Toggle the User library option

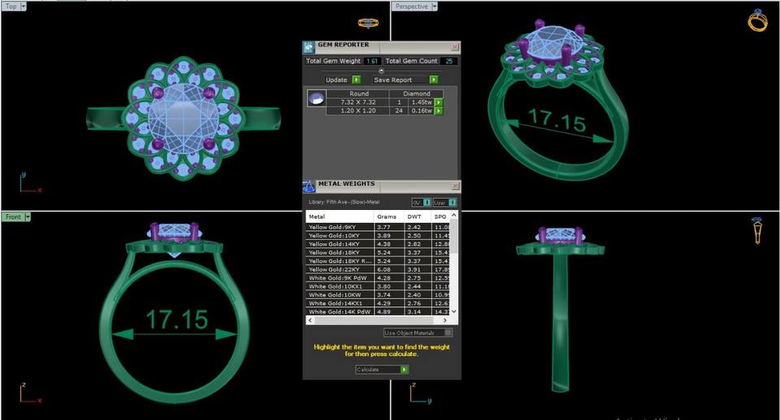tap(444, 203)
